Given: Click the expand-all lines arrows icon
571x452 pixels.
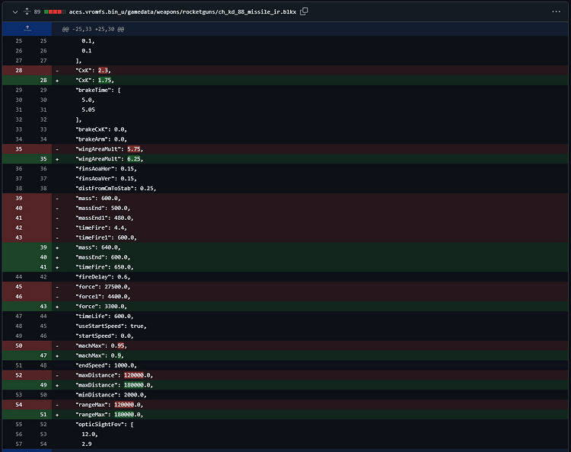Looking at the screenshot, I should (26, 11).
